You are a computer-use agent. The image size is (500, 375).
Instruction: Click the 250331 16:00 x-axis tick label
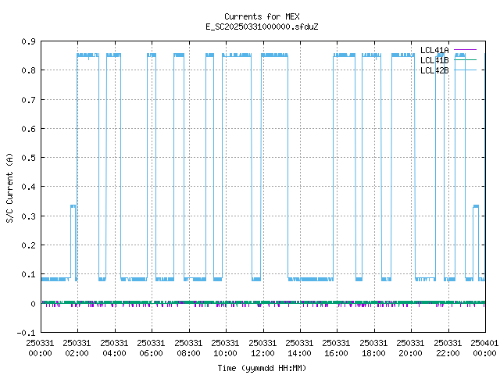pyautogui.click(x=337, y=348)
